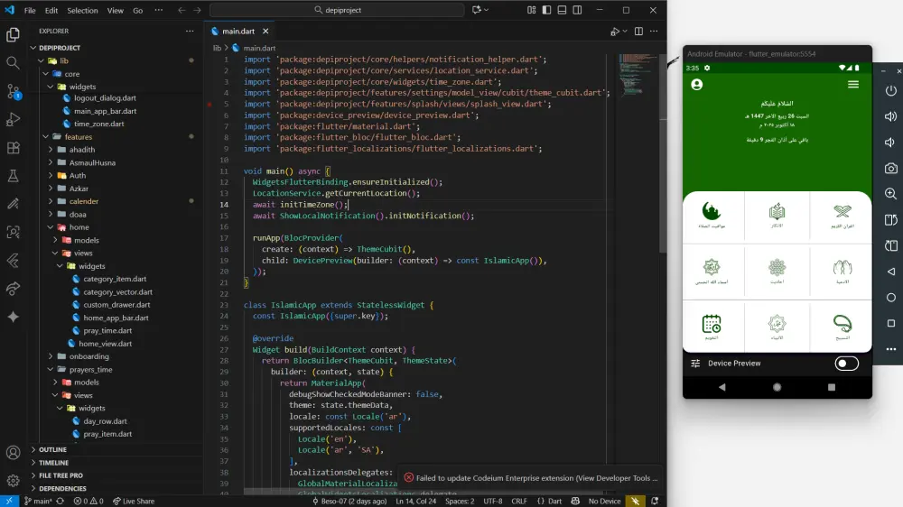This screenshot has width=903, height=507.
Task: Select the main.dart editor tab
Action: [x=239, y=31]
